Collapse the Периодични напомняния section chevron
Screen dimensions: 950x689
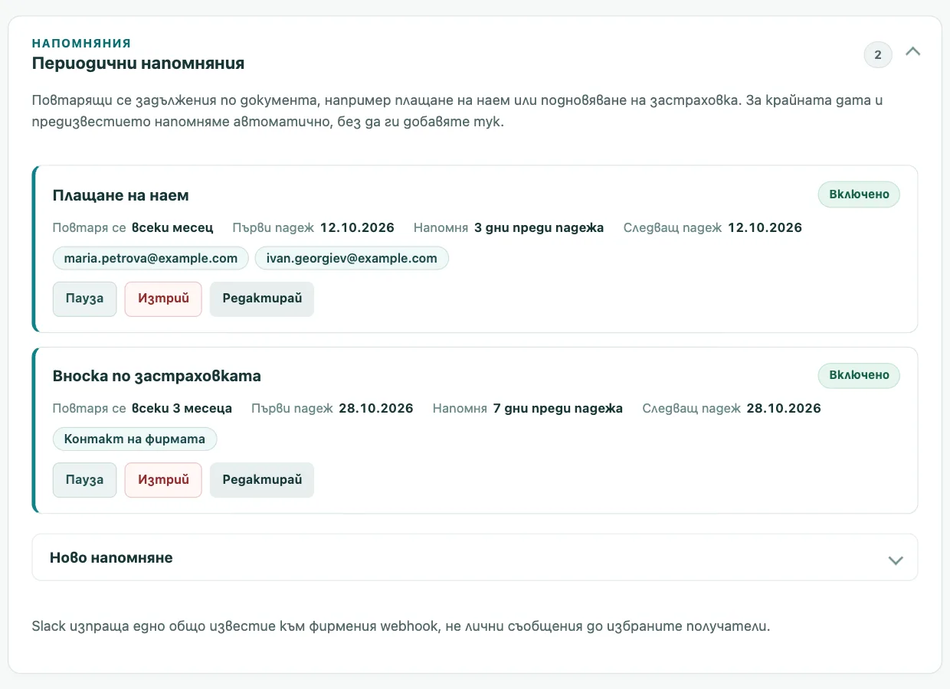(912, 52)
